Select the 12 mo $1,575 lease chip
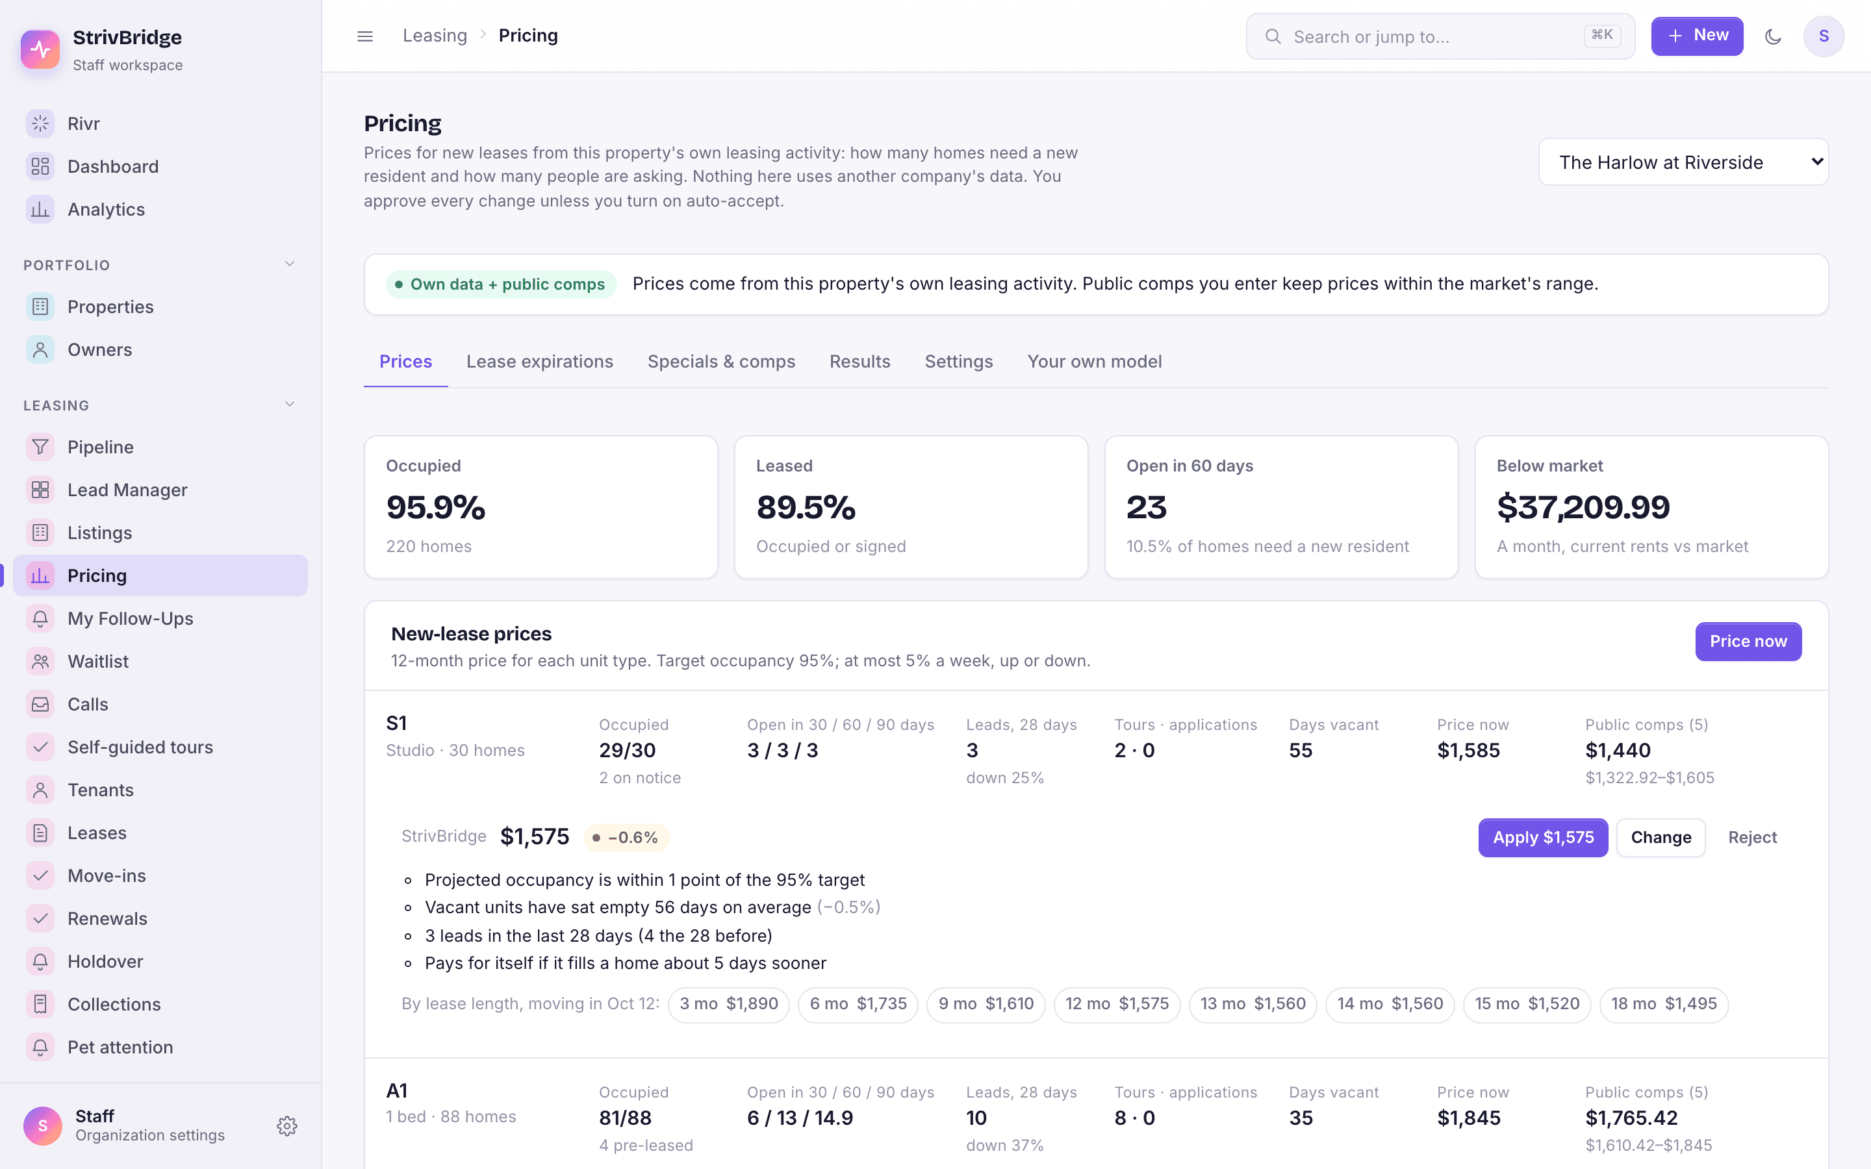Viewport: 1871px width, 1169px height. [1116, 1004]
